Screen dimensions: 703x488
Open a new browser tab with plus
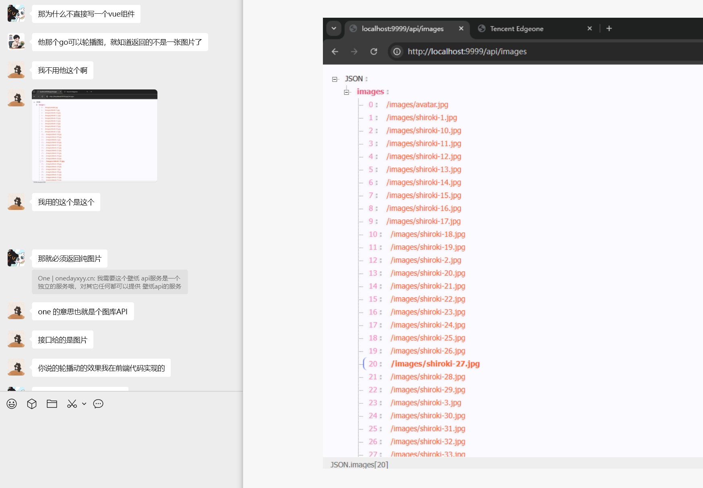pos(609,29)
